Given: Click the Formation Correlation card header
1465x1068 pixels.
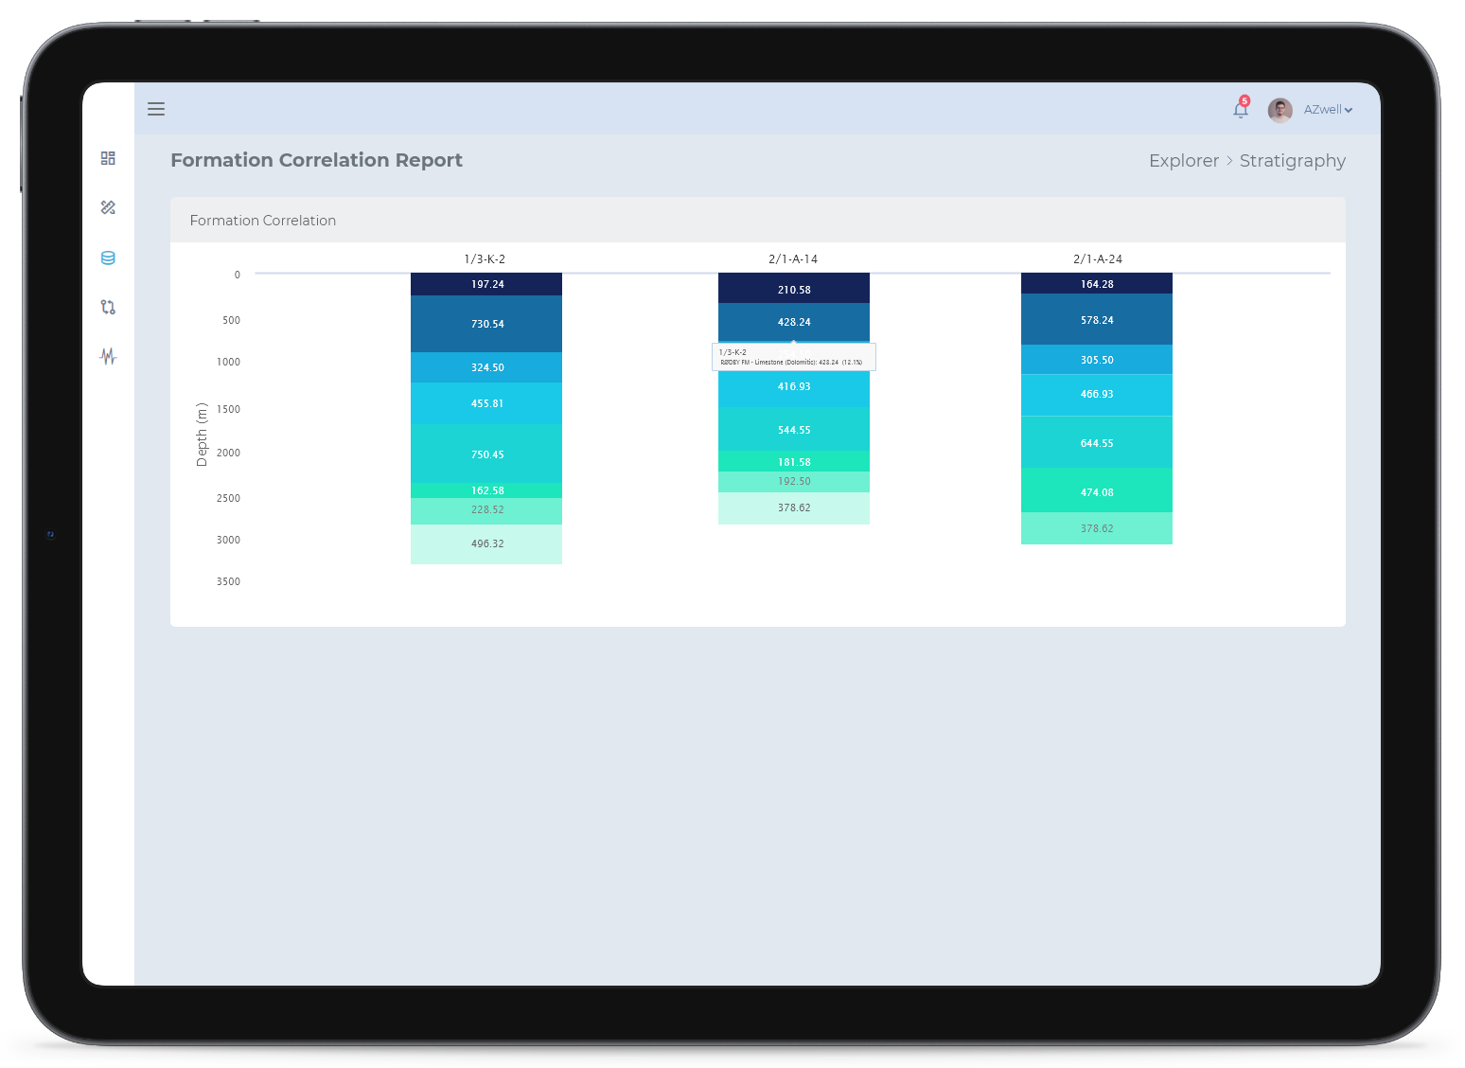Looking at the screenshot, I should click(263, 221).
